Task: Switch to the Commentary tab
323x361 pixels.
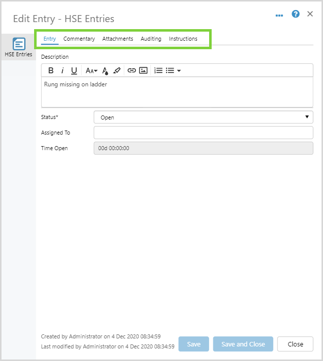Action: pyautogui.click(x=79, y=39)
